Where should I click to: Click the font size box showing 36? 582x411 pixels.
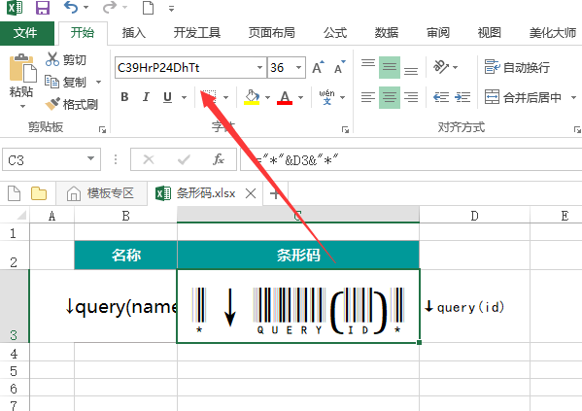pyautogui.click(x=281, y=68)
